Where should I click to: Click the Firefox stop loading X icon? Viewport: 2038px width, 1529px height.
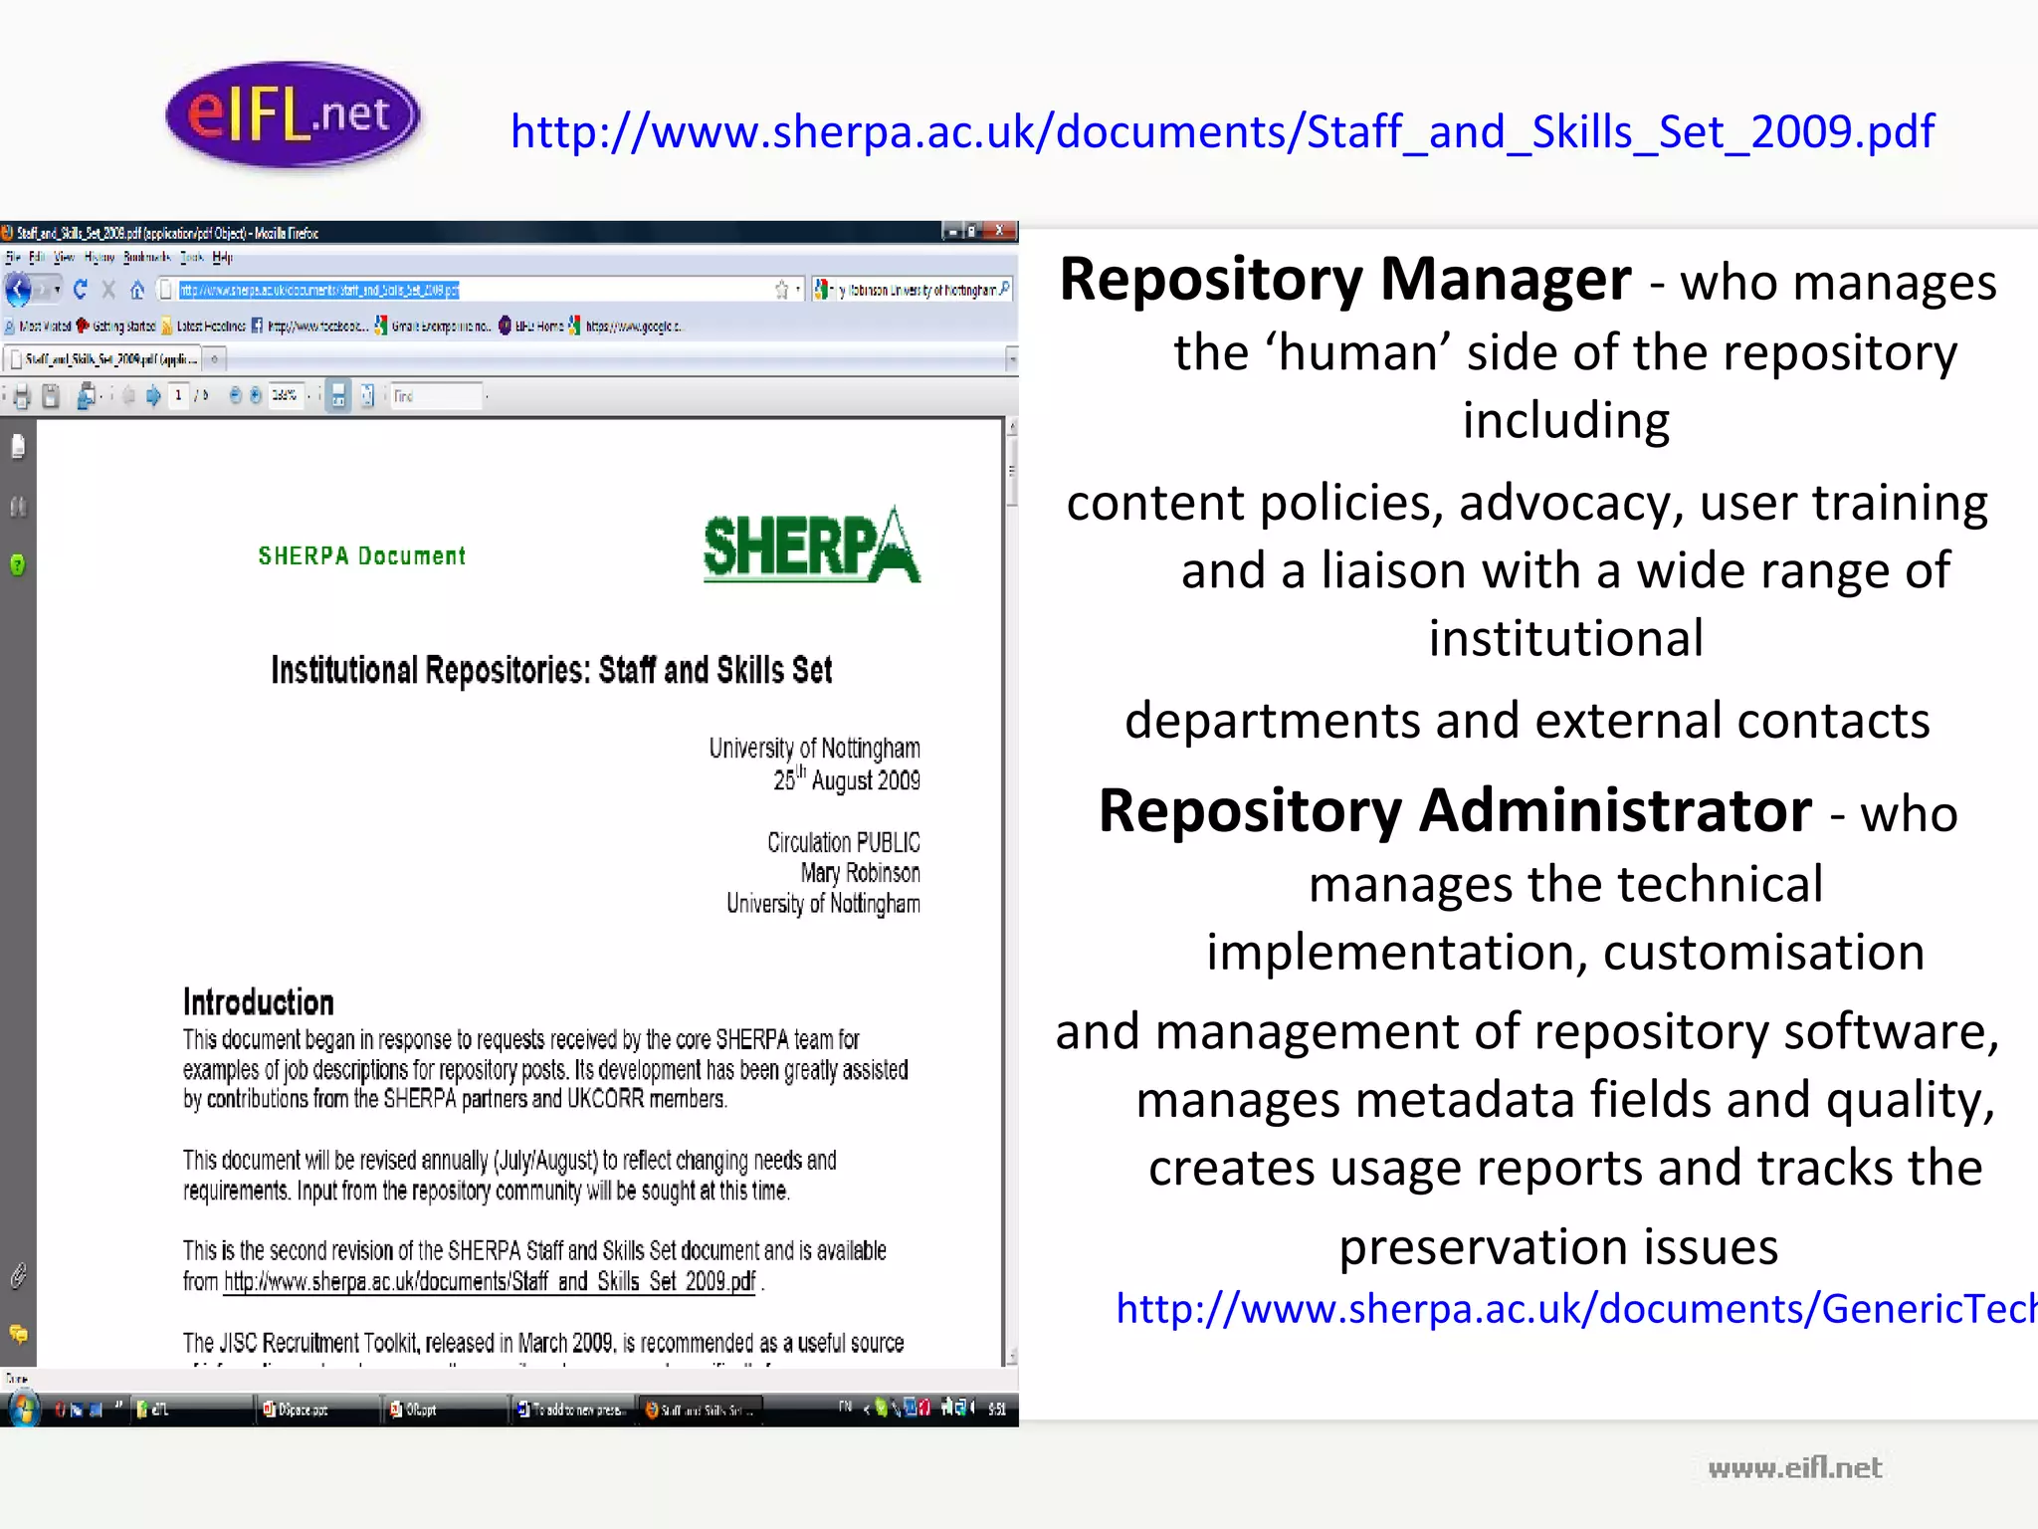(x=108, y=290)
